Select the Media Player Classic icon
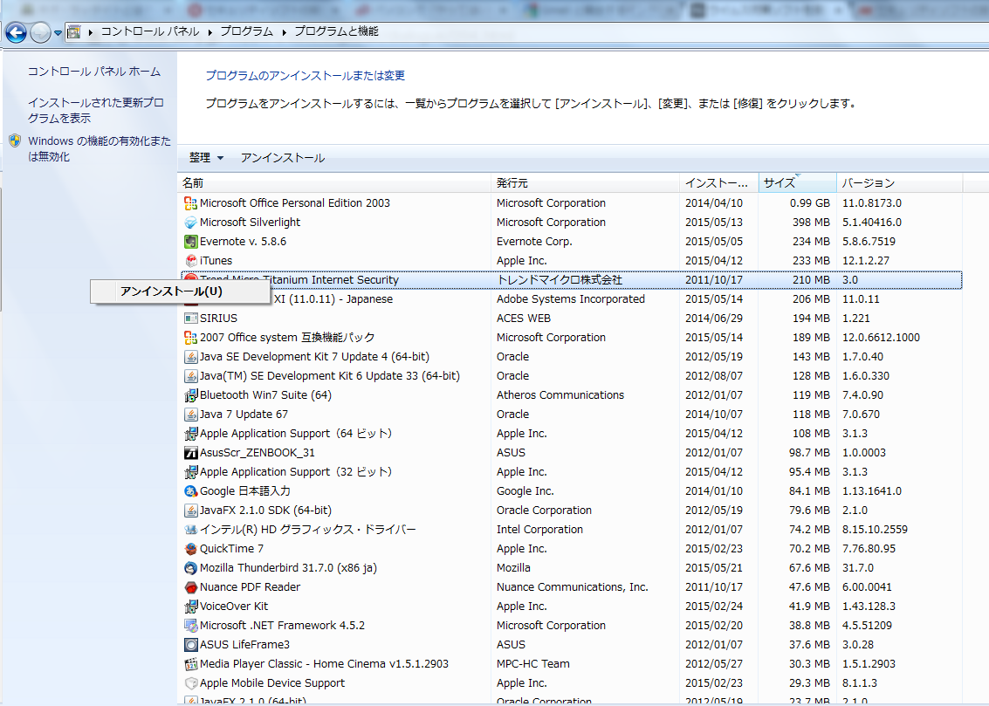The image size is (989, 706). pyautogui.click(x=191, y=664)
